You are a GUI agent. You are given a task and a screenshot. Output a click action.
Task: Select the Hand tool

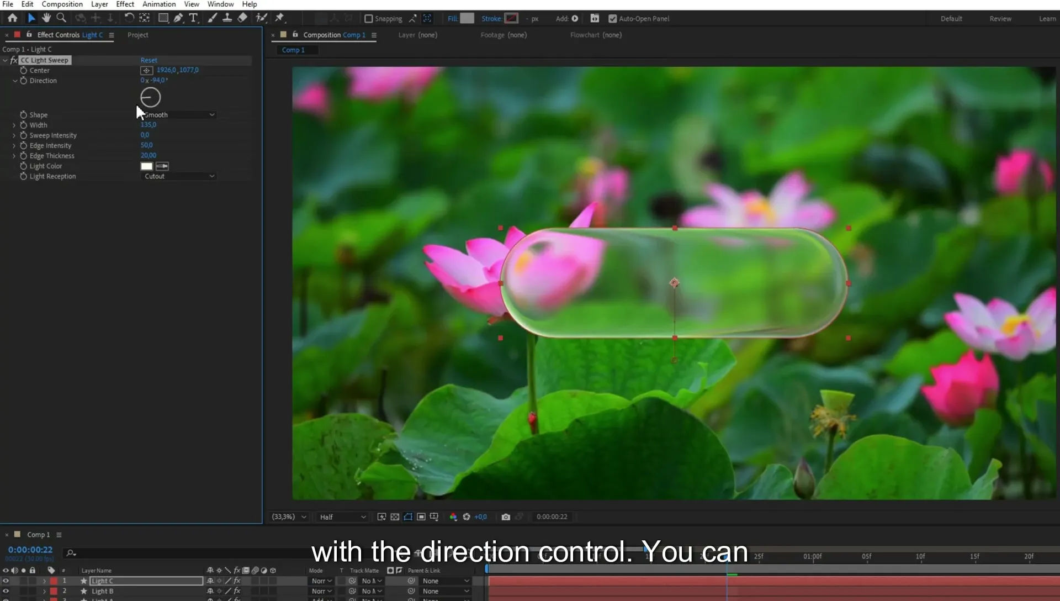click(46, 18)
